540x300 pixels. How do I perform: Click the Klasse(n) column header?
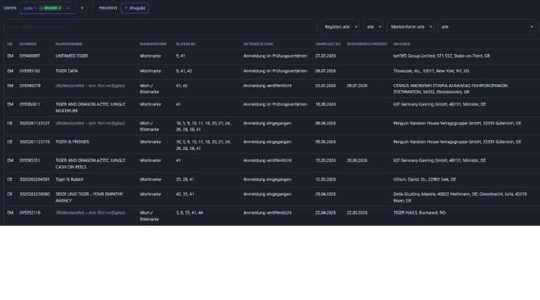point(186,44)
